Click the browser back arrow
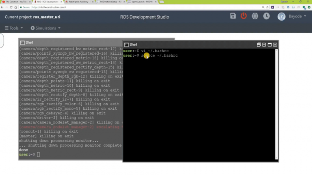The height and width of the screenshot is (175, 312). [2, 7]
